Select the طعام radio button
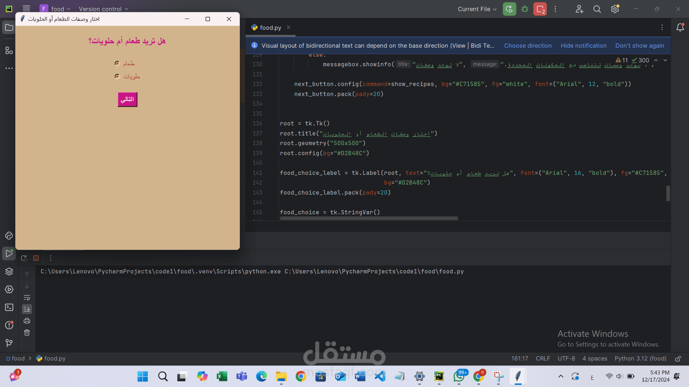The width and height of the screenshot is (689, 387). click(117, 63)
